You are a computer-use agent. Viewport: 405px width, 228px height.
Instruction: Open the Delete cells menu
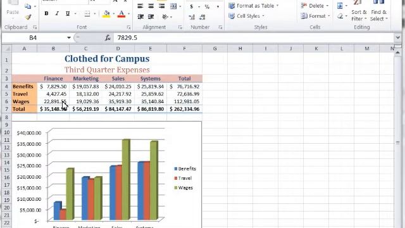(x=315, y=6)
